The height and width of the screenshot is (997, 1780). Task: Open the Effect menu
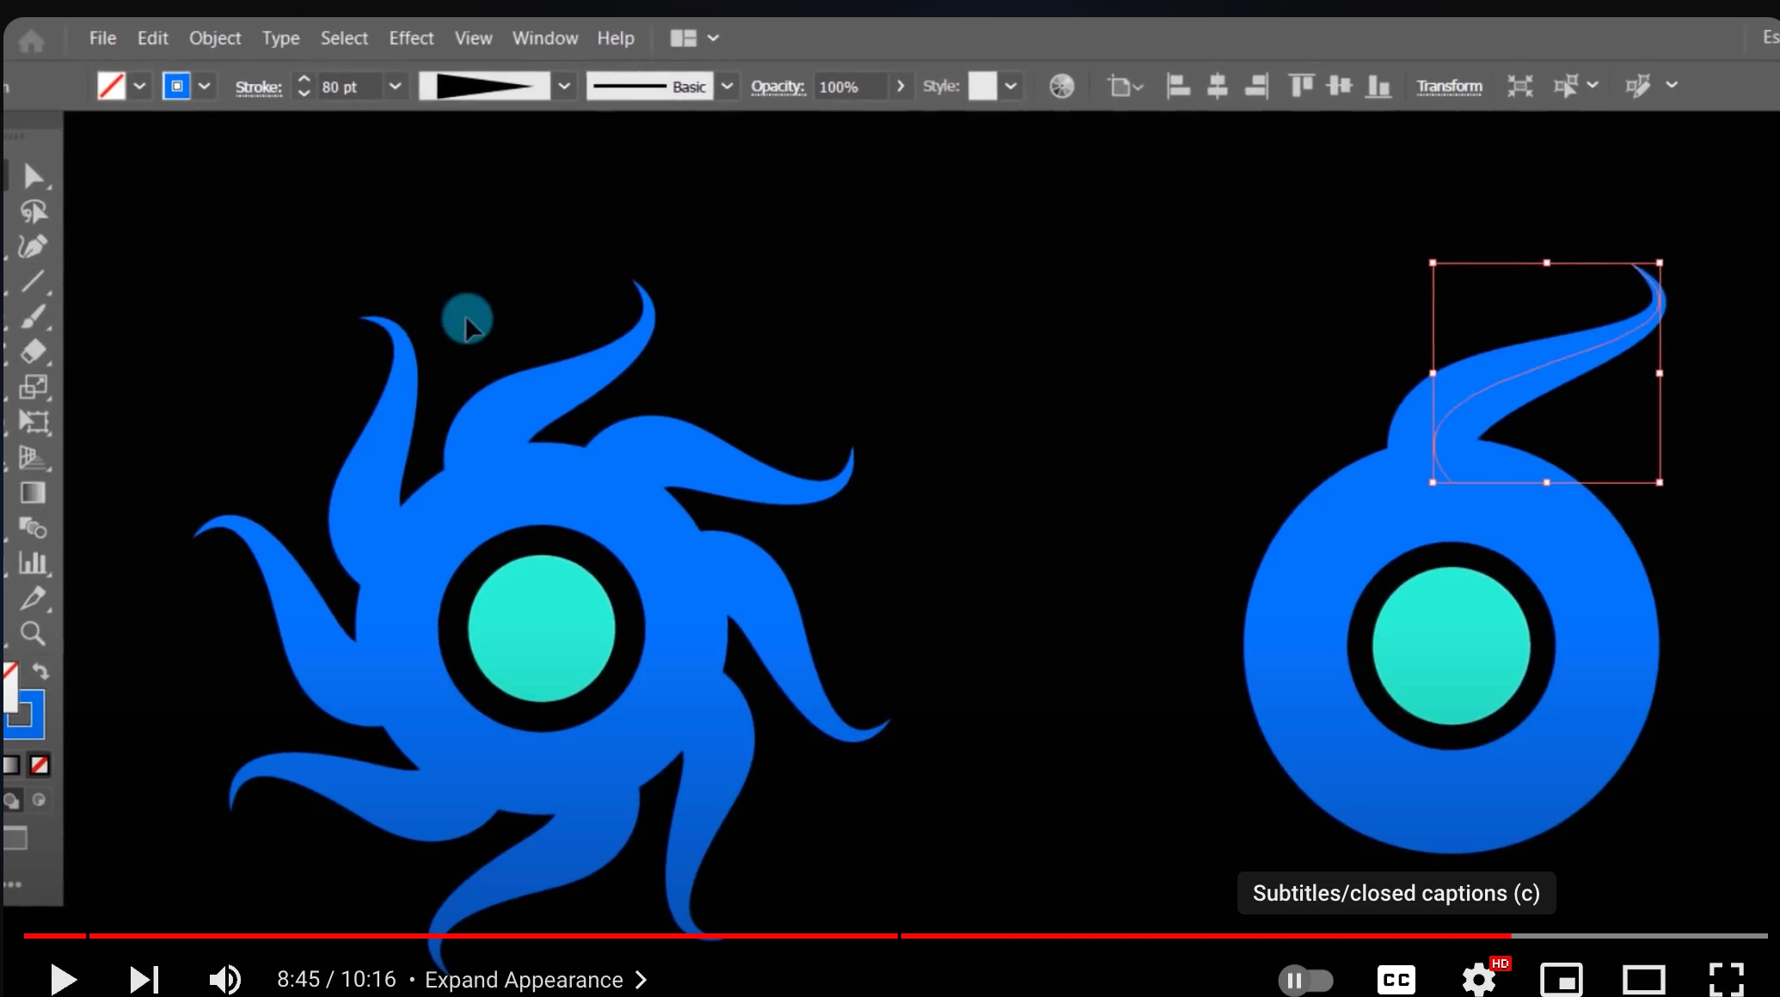click(x=411, y=38)
